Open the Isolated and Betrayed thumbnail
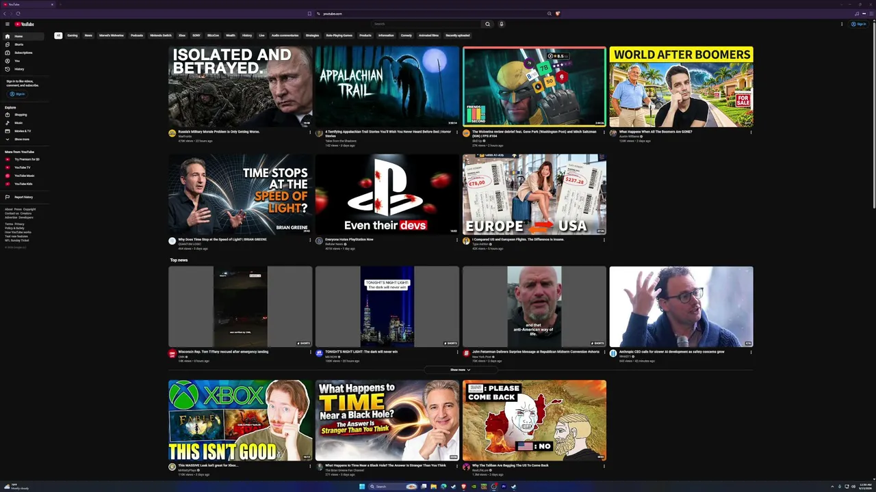Viewport: 876px width, 492px height. click(240, 86)
